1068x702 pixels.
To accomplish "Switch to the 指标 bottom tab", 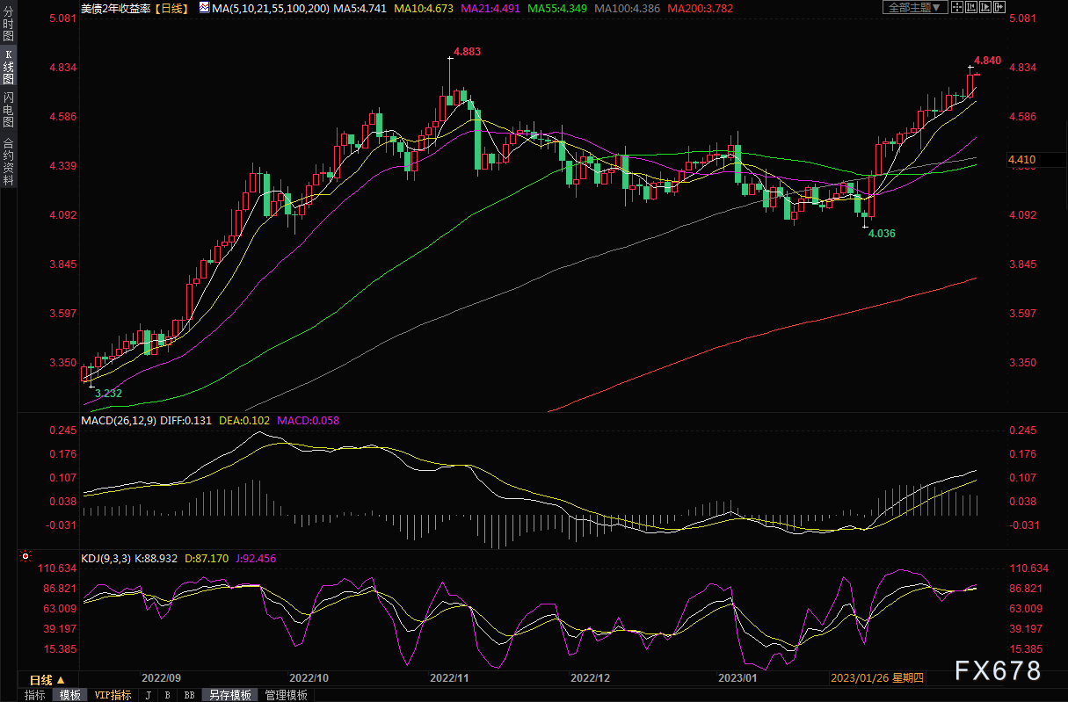I will (x=35, y=695).
